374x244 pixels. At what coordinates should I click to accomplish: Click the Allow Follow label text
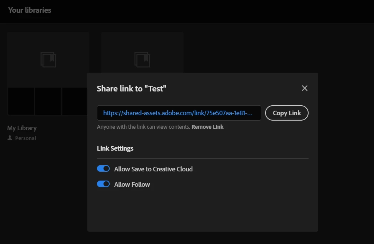132,184
